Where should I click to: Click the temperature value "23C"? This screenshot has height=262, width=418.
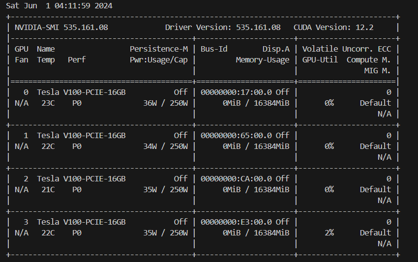coord(48,103)
